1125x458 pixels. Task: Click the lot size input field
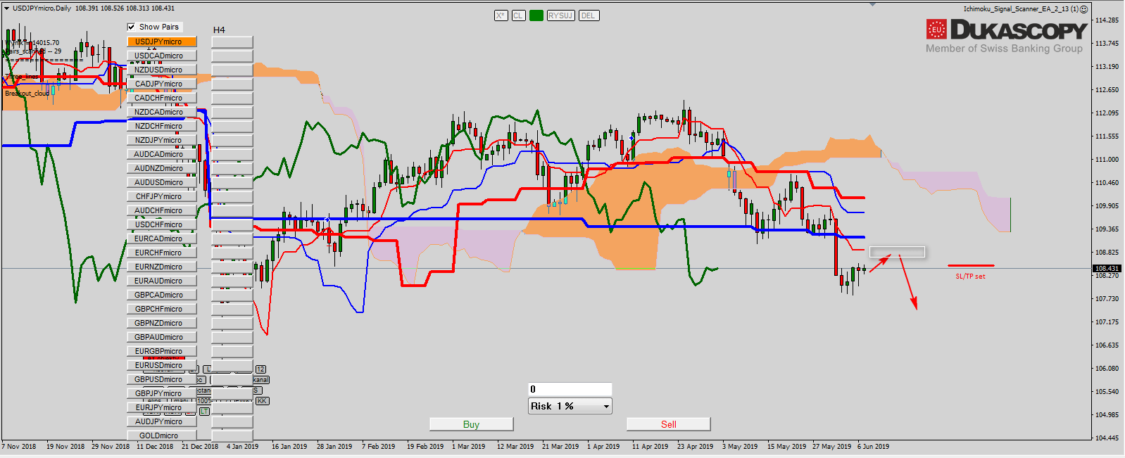570,389
